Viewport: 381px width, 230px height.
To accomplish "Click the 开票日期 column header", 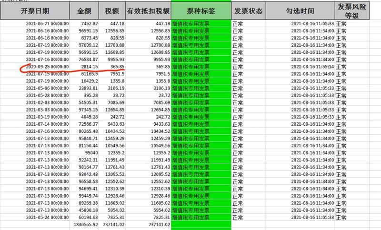I will [x=35, y=11].
